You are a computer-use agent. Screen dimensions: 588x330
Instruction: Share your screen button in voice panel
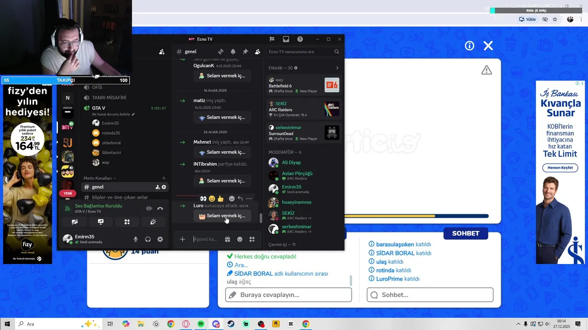click(x=101, y=222)
